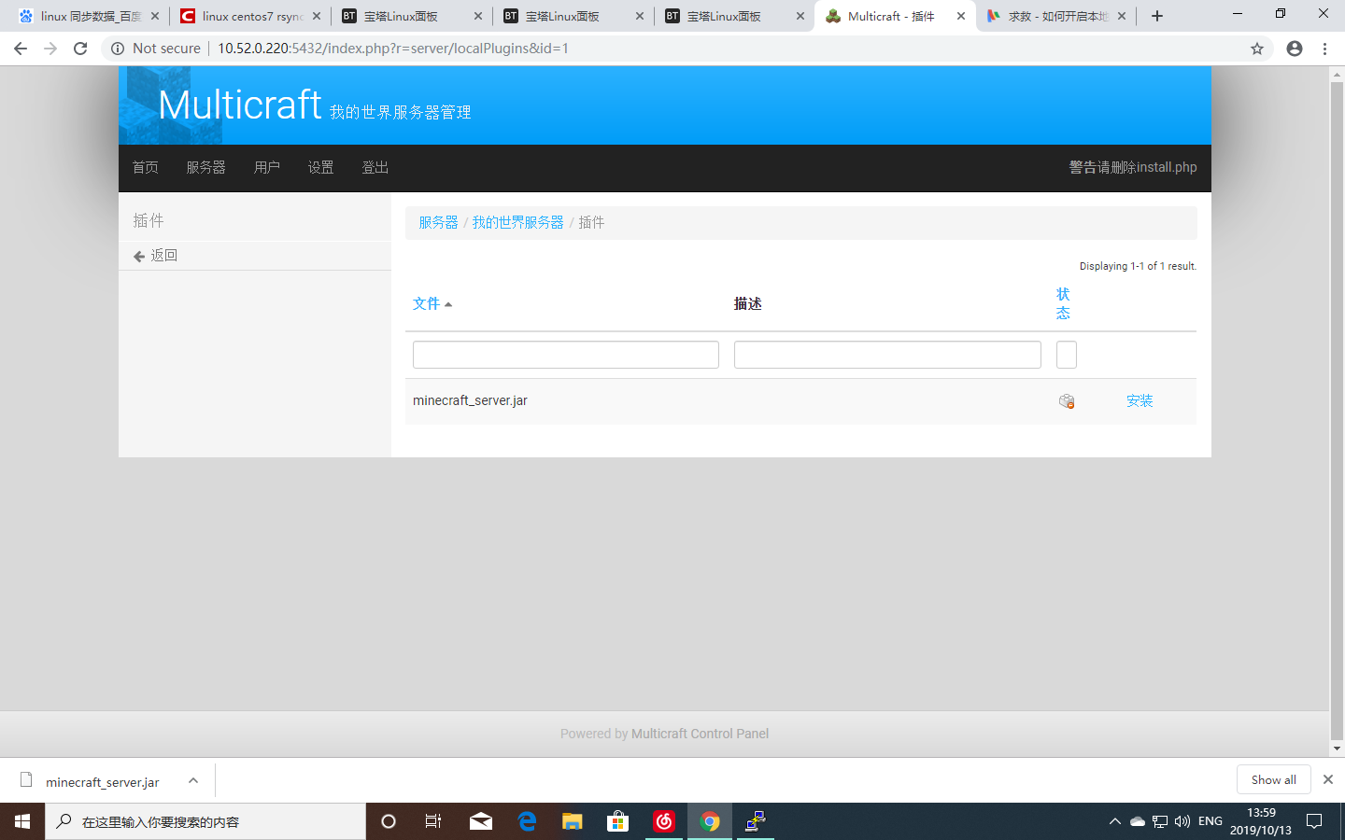1345x840 pixels.
Task: Sort by the 状态 column header
Action: pos(1063,304)
